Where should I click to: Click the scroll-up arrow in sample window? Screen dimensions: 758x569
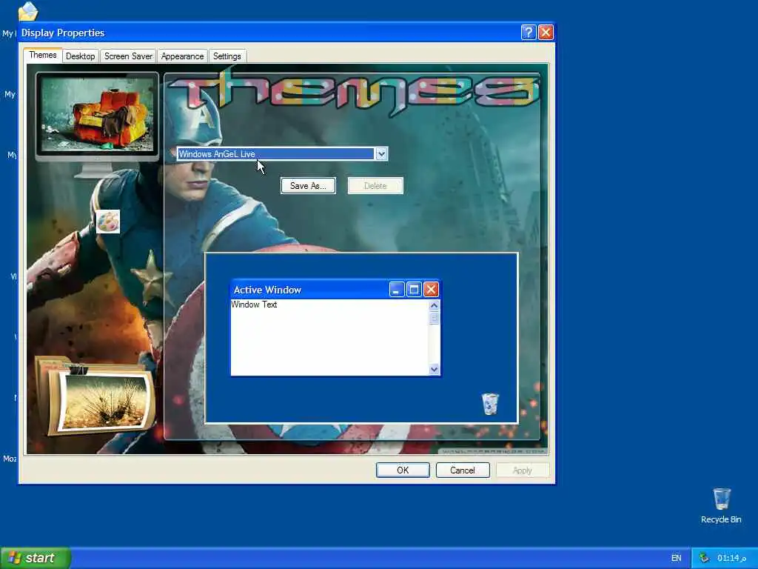pos(434,305)
